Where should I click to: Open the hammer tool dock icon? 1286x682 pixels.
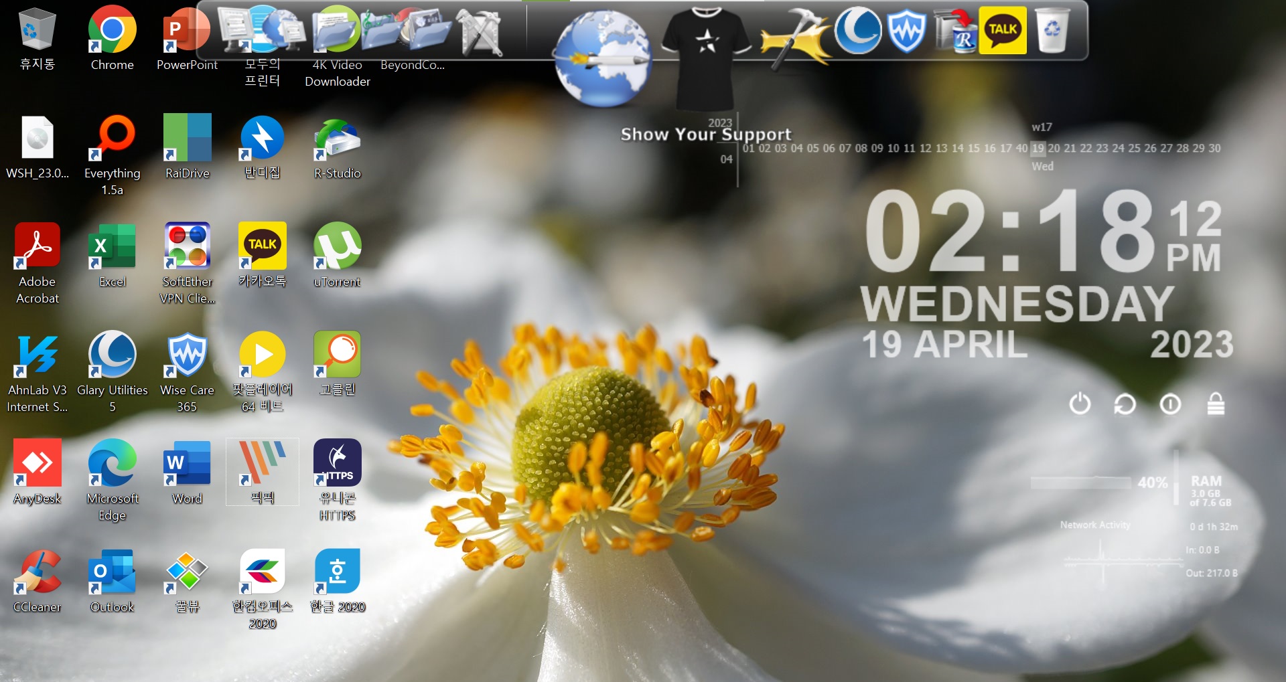point(796,39)
